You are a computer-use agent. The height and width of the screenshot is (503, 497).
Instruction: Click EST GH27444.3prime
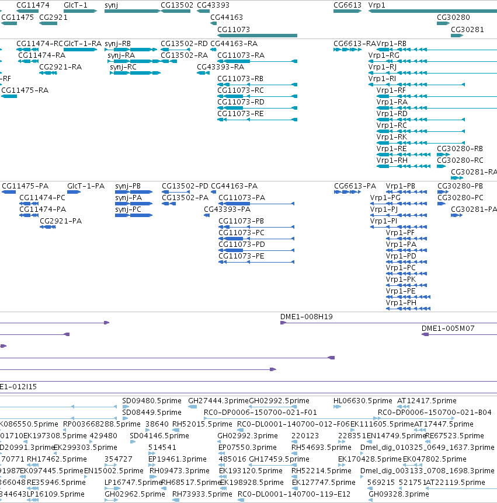point(218,401)
